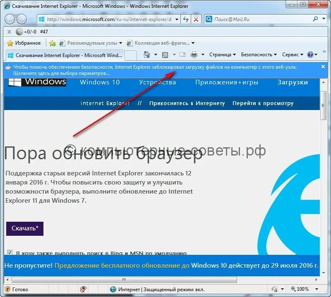Expand the Home button dropdown arrow
Image resolution: width=331 pixels, height=297 pixels.
point(156,55)
